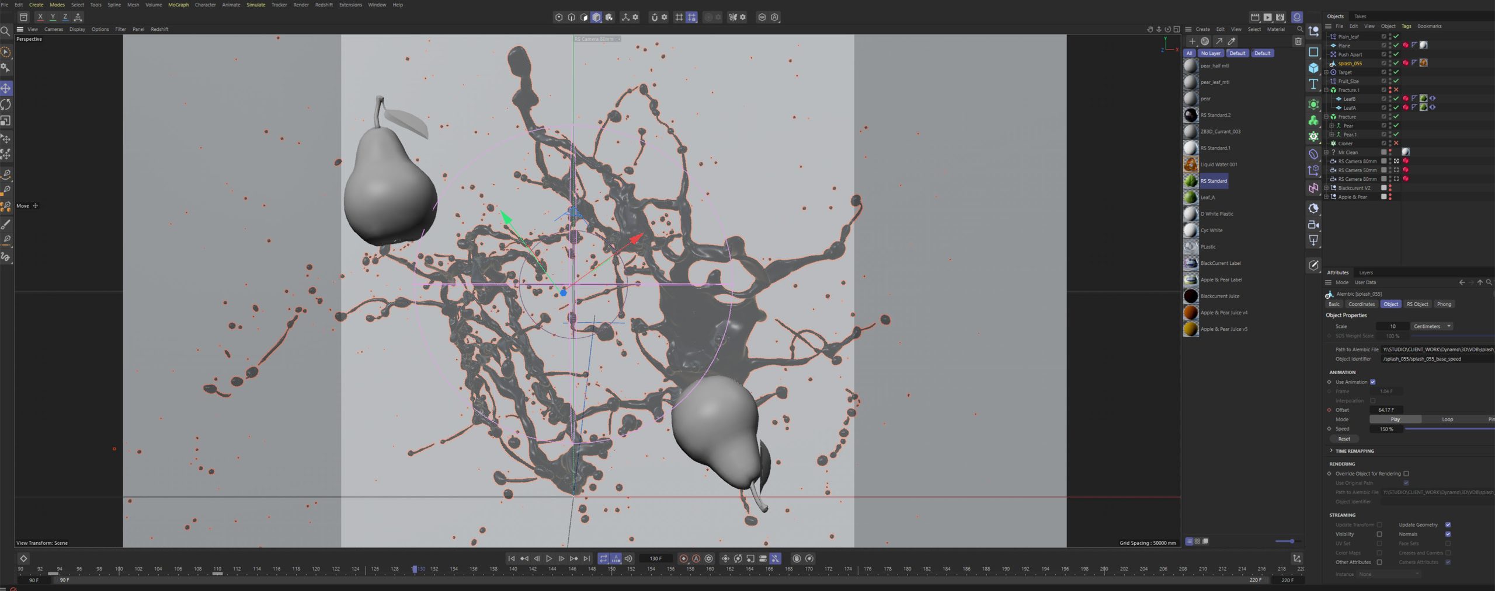Click the Cube primitive icon
The height and width of the screenshot is (591, 1495).
click(x=1313, y=68)
